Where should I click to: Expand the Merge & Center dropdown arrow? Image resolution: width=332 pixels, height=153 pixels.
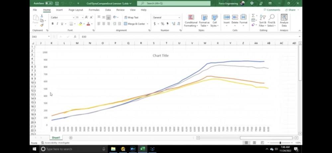pos(148,24)
